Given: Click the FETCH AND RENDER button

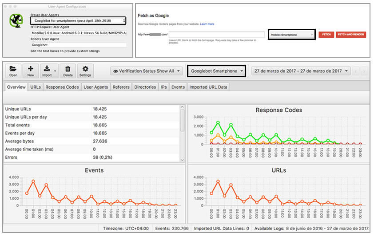Looking at the screenshot, I should (x=351, y=35).
